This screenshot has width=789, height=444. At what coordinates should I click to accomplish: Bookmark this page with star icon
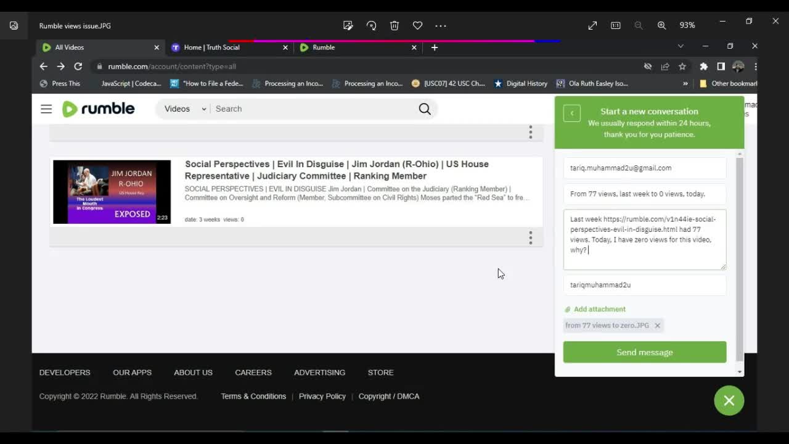682,66
